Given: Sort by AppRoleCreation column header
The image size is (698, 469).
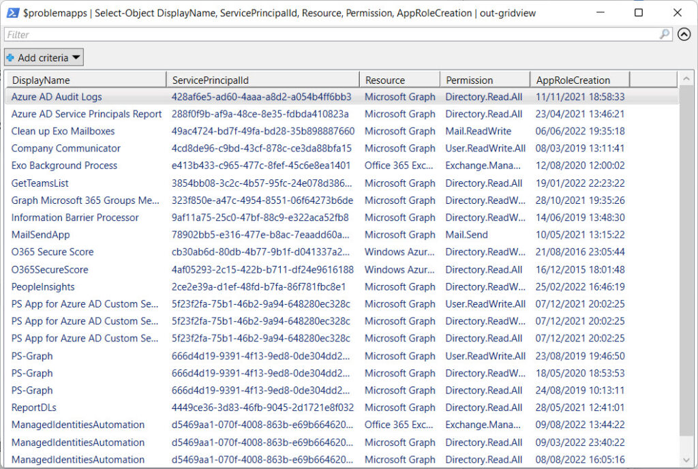Looking at the screenshot, I should click(x=580, y=80).
